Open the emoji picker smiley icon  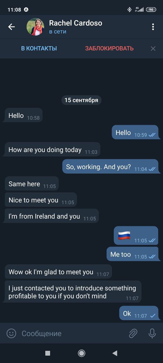(x=11, y=333)
